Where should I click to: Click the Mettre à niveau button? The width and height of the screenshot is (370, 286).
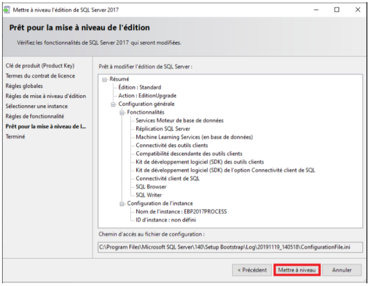point(297,270)
